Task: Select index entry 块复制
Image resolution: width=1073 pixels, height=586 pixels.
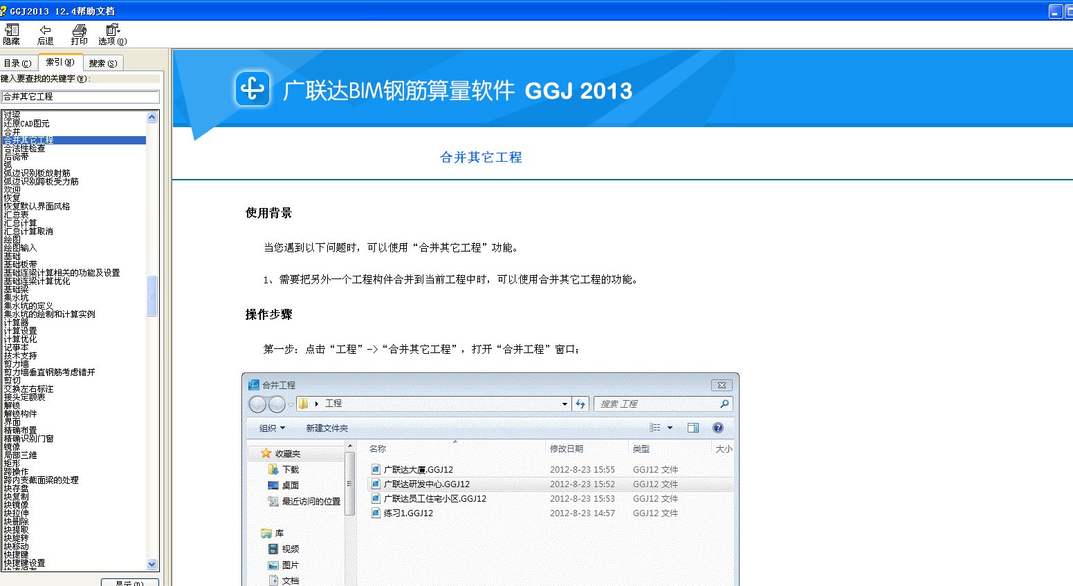Action: point(16,497)
